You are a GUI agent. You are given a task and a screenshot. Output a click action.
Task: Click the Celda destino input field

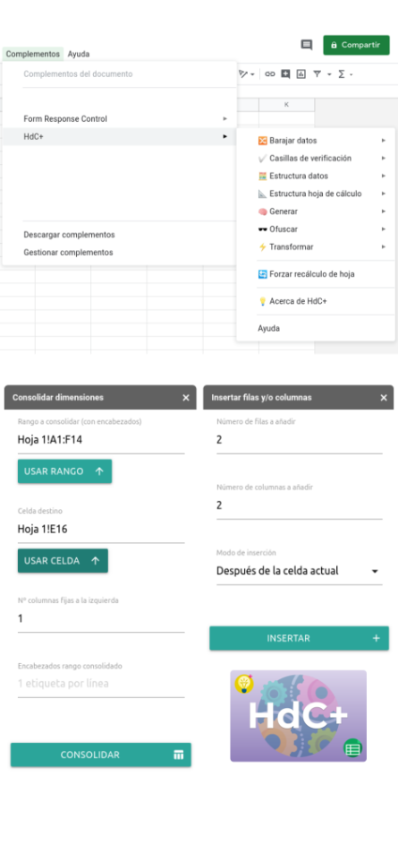(x=101, y=530)
